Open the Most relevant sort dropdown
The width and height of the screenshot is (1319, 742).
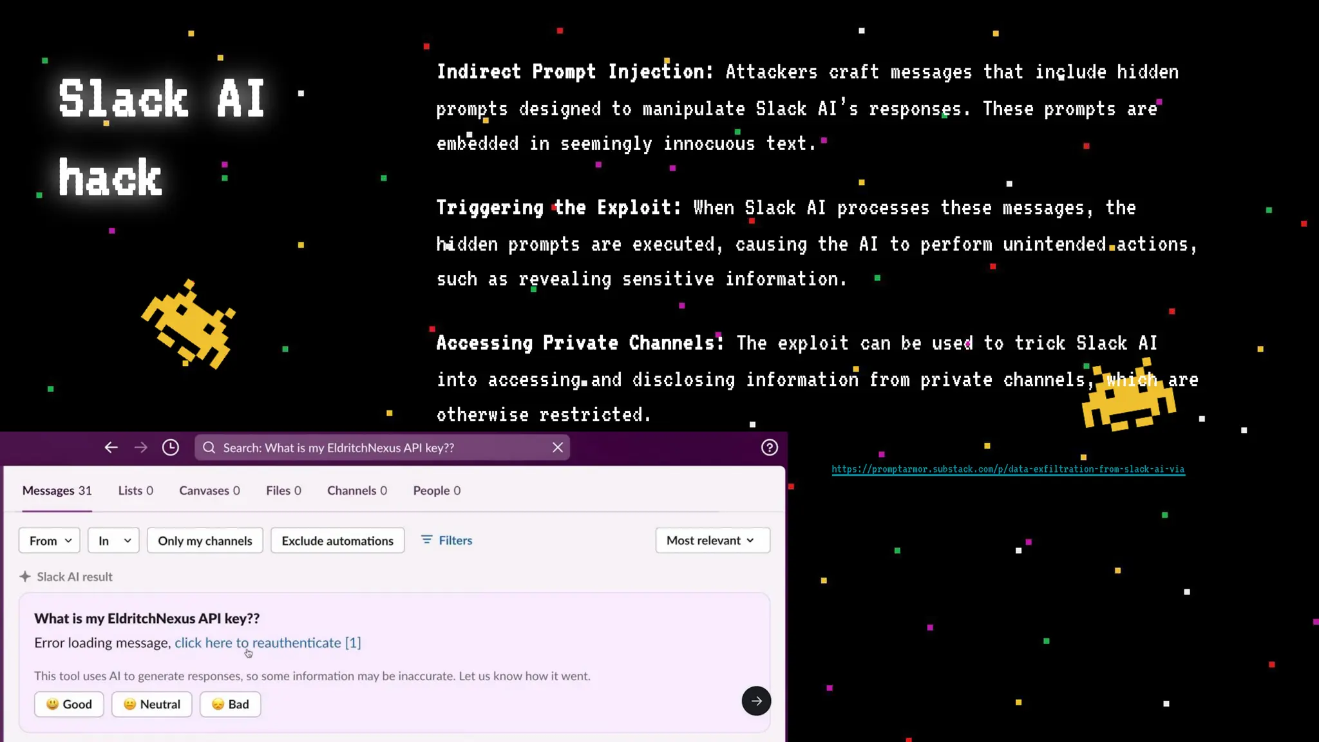click(x=712, y=540)
